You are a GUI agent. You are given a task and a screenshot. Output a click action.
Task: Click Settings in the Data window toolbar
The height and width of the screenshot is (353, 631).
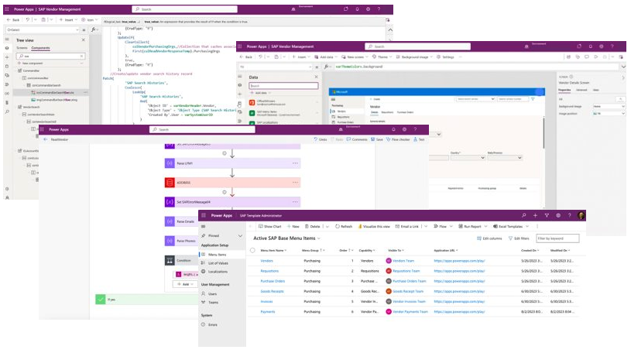(445, 57)
